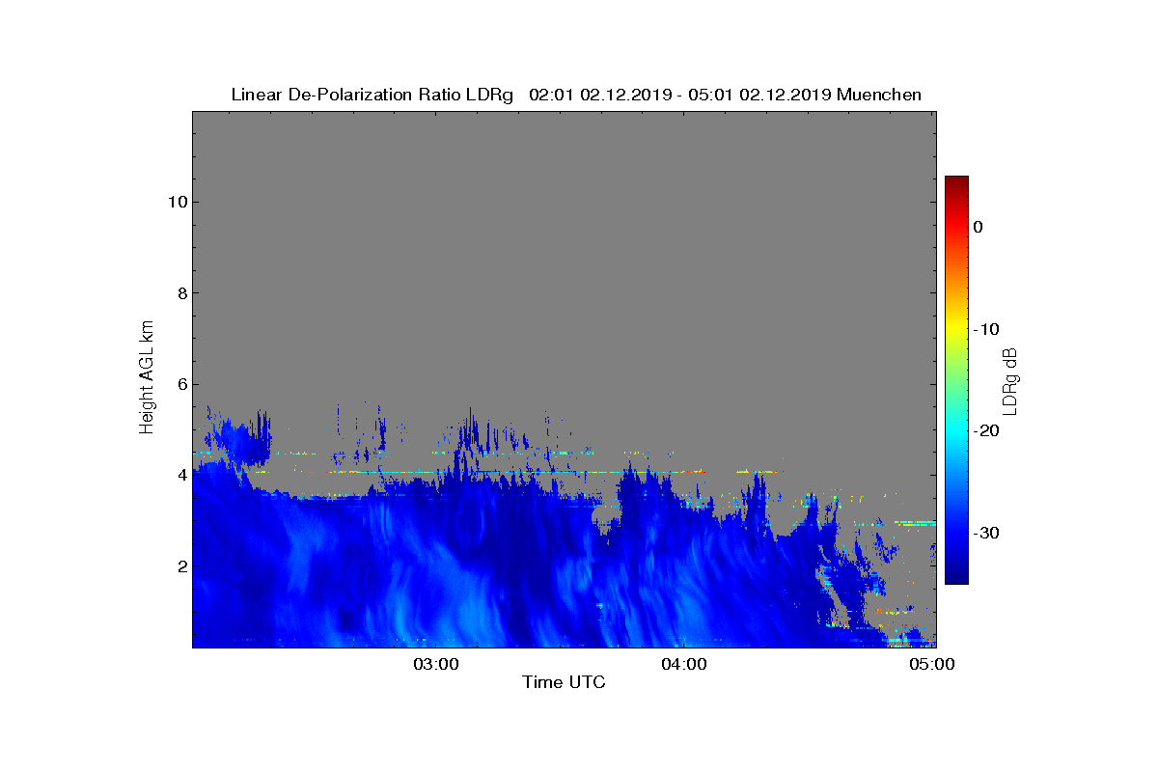The image size is (1158, 772).
Task: Click the colorbar label 'LDRg dB'
Action: coord(1010,380)
